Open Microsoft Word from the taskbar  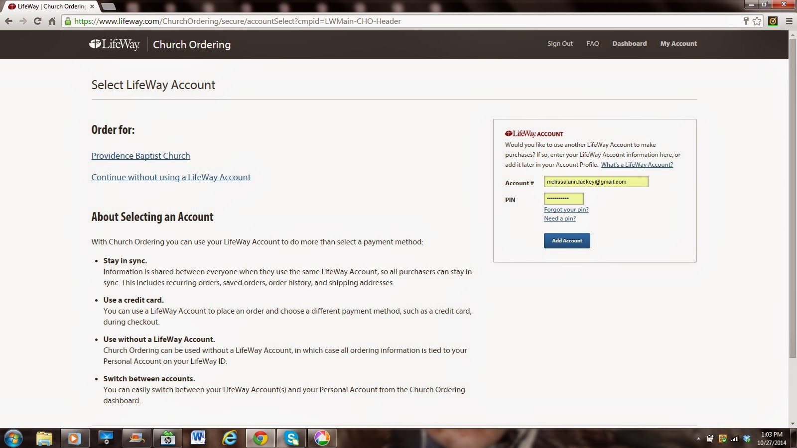tap(198, 439)
